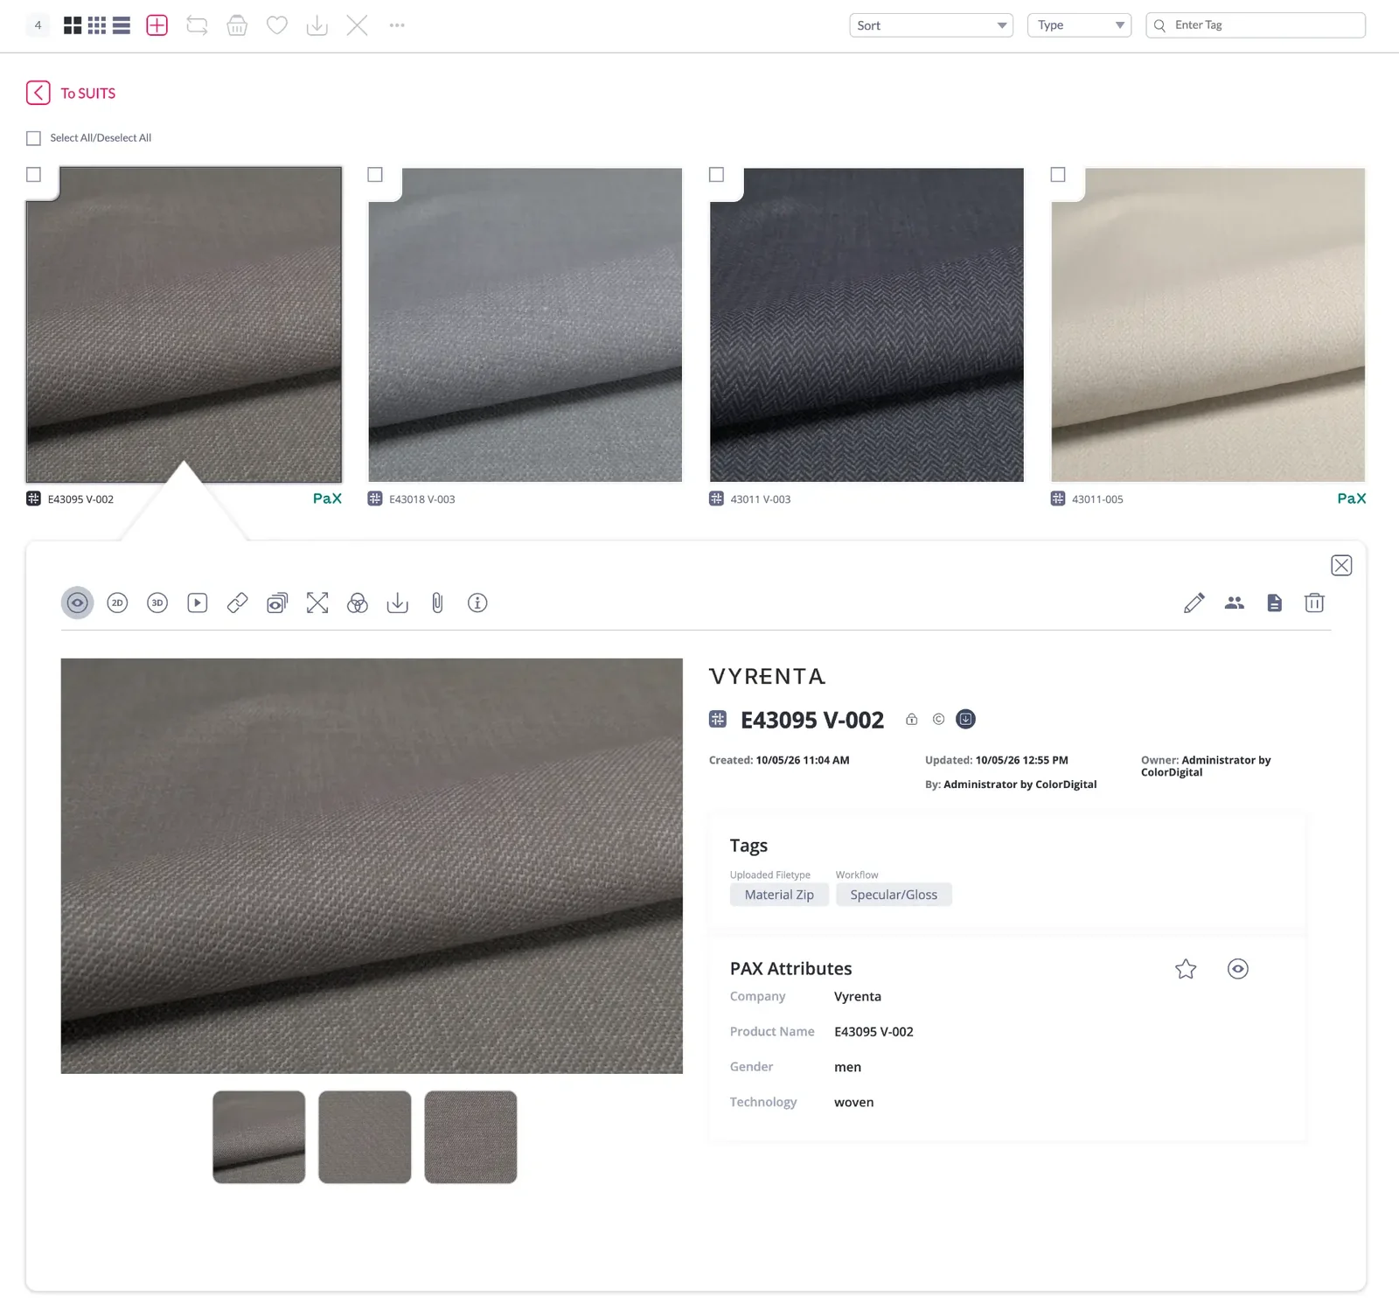Click the To SUITS back link
This screenshot has width=1399, height=1310.
pyautogui.click(x=88, y=93)
